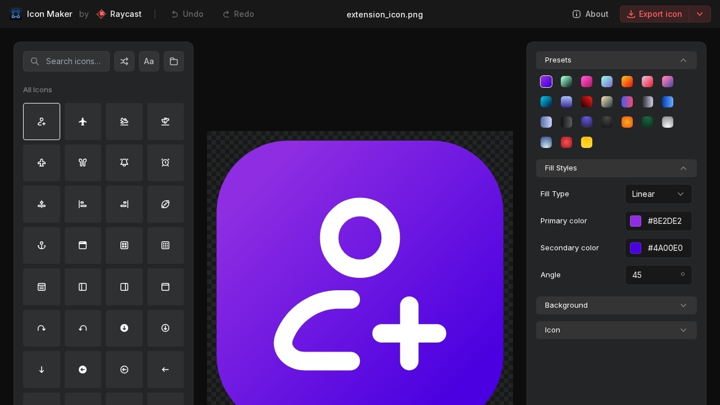Apply the yellow preset
720x405 pixels.
pyautogui.click(x=587, y=142)
